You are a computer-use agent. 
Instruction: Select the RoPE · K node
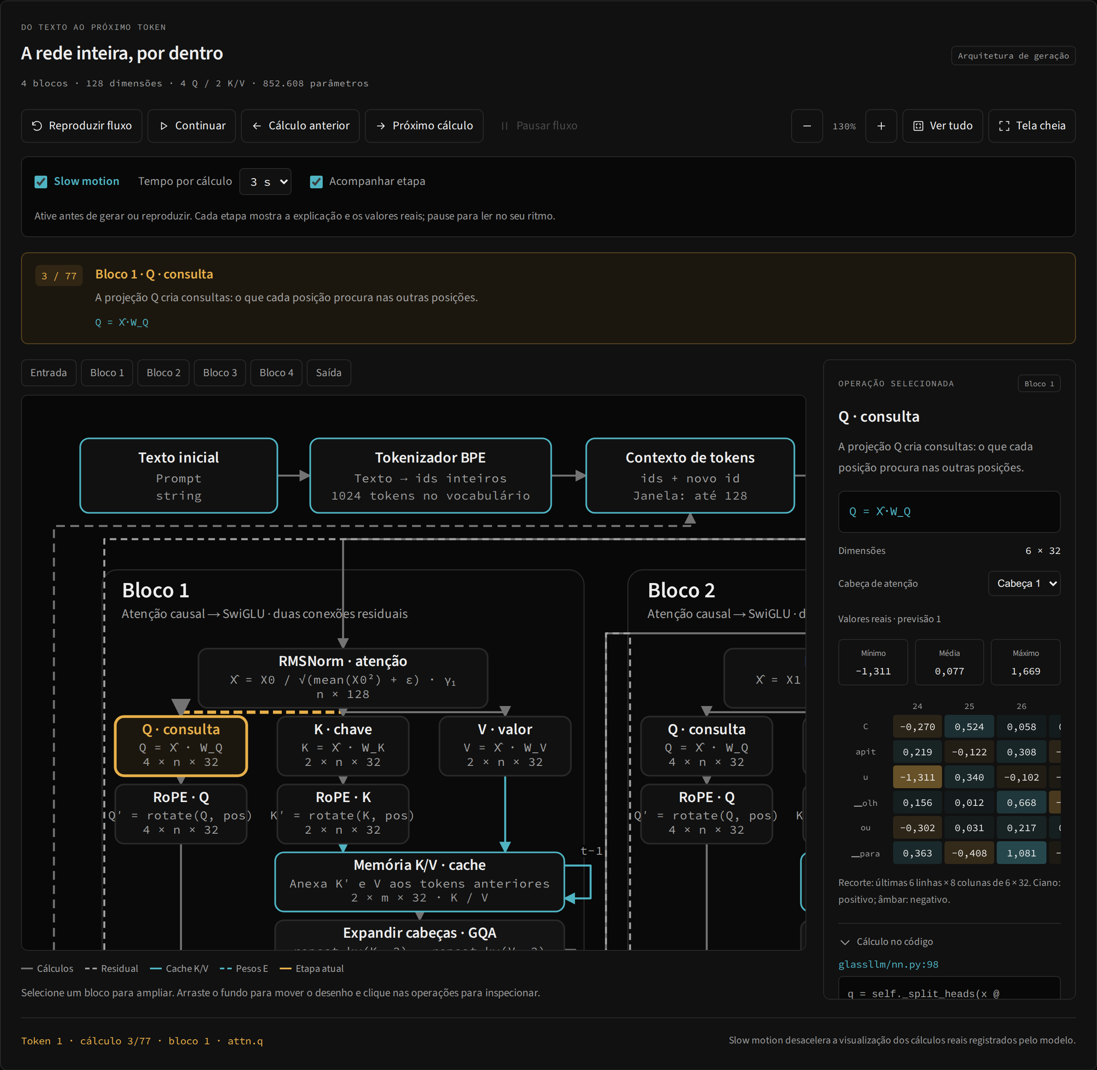pos(343,814)
